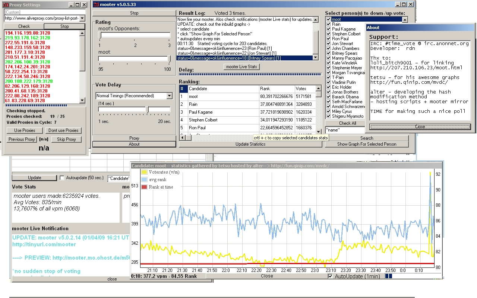Image resolution: width=477 pixels, height=298 pixels.
Task: Click the Ranking table's scroll down arrow
Action: (x=318, y=132)
